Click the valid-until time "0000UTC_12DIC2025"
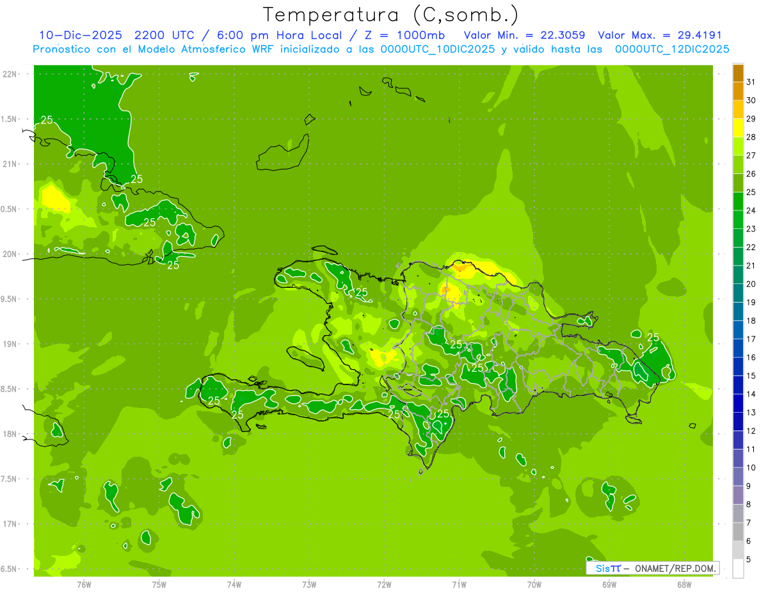 [673, 49]
